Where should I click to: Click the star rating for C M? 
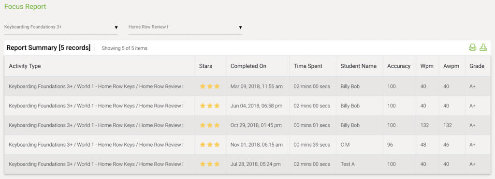tap(210, 145)
